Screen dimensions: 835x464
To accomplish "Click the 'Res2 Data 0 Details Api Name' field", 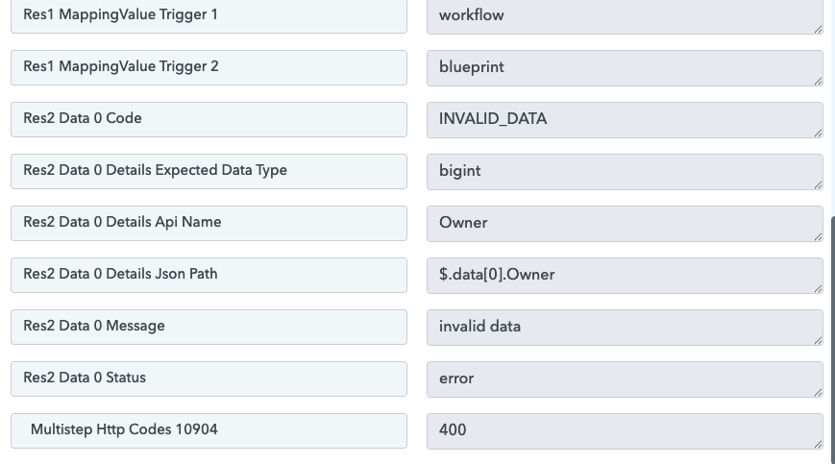I will click(x=209, y=223).
